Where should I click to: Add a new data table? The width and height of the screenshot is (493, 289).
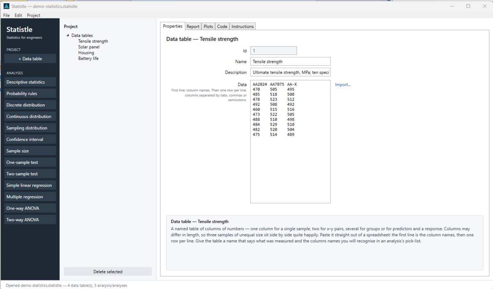click(30, 59)
